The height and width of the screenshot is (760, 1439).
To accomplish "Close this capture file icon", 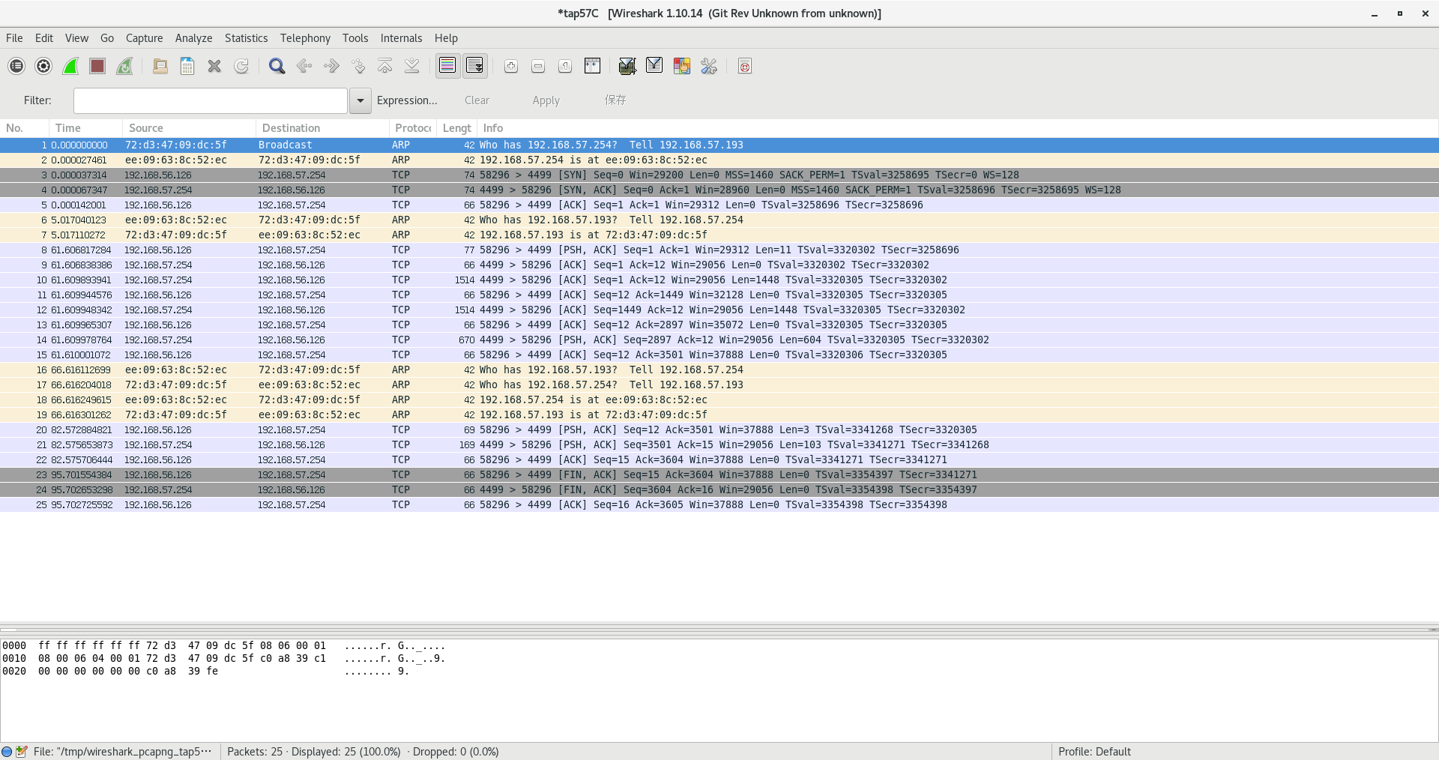I will tap(214, 66).
